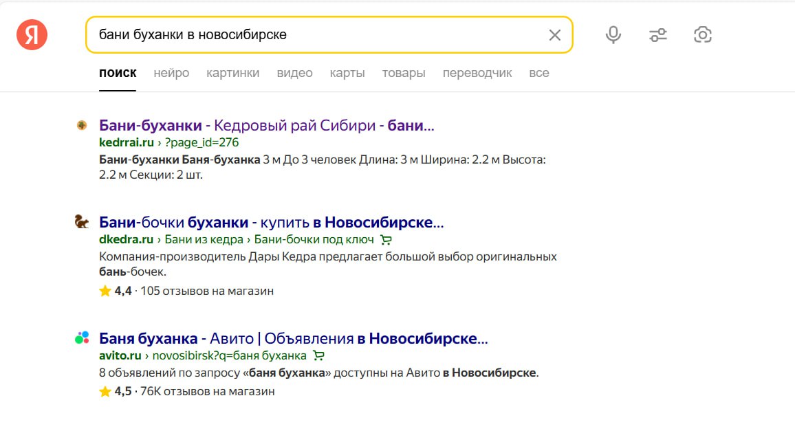This screenshot has width=795, height=431.
Task: Open the Баня буханка Авито result
Action: 293,339
